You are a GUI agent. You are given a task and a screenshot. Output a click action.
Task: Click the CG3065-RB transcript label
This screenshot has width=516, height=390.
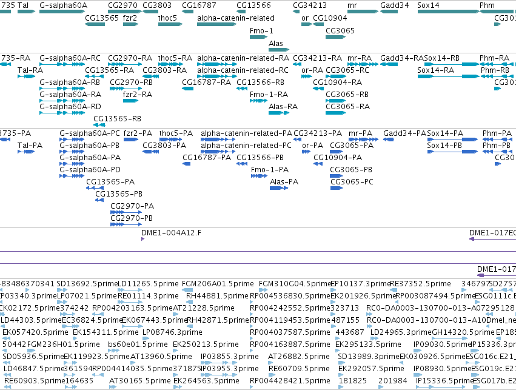[x=347, y=95]
